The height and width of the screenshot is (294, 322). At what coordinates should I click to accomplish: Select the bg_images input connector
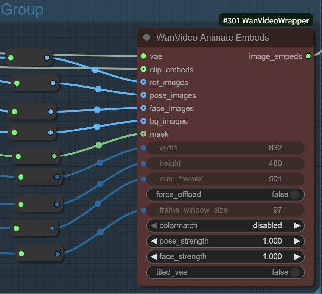click(x=143, y=121)
